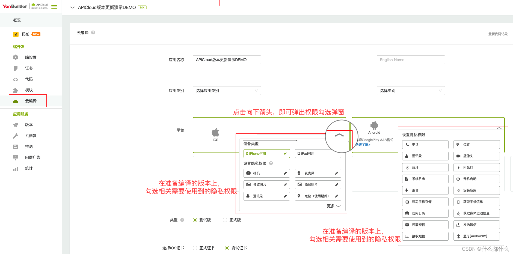The width and height of the screenshot is (513, 254).
Task: Click the 版本 rocket icon
Action: pyautogui.click(x=16, y=125)
